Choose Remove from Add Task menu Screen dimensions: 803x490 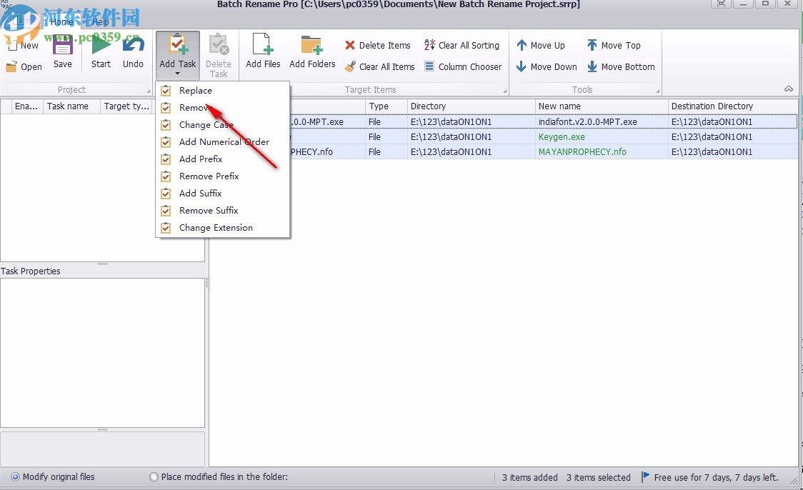click(223, 108)
